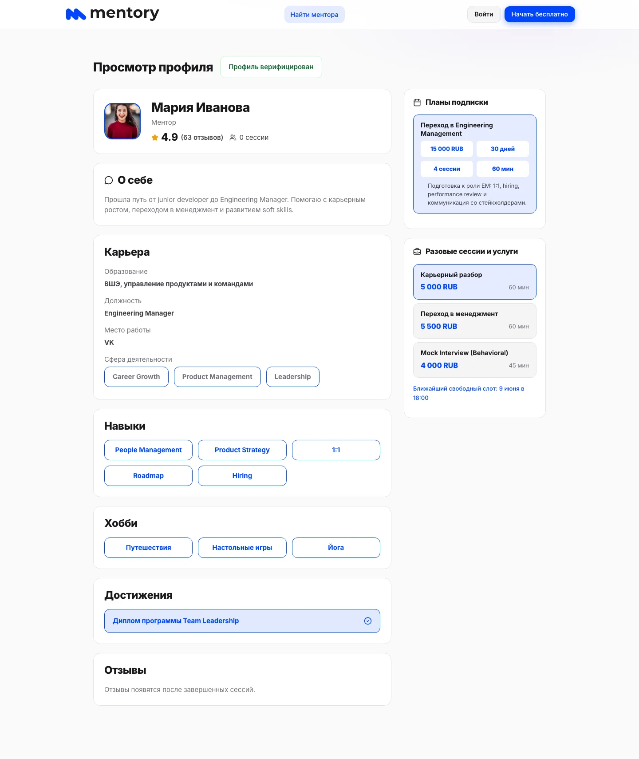Image resolution: width=639 pixels, height=759 pixels.
Task: Click the Career Growth tag
Action: click(x=136, y=377)
